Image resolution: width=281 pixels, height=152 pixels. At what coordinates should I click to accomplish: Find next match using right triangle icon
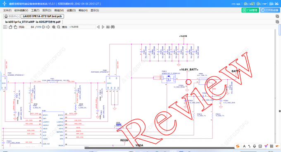coord(103,27)
